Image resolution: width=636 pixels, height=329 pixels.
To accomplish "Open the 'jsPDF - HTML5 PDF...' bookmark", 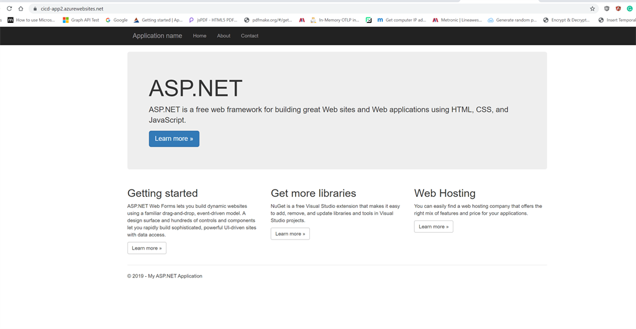I will click(x=213, y=20).
